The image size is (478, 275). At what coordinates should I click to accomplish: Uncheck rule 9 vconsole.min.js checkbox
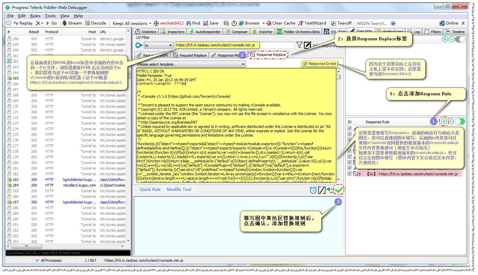(x=349, y=174)
